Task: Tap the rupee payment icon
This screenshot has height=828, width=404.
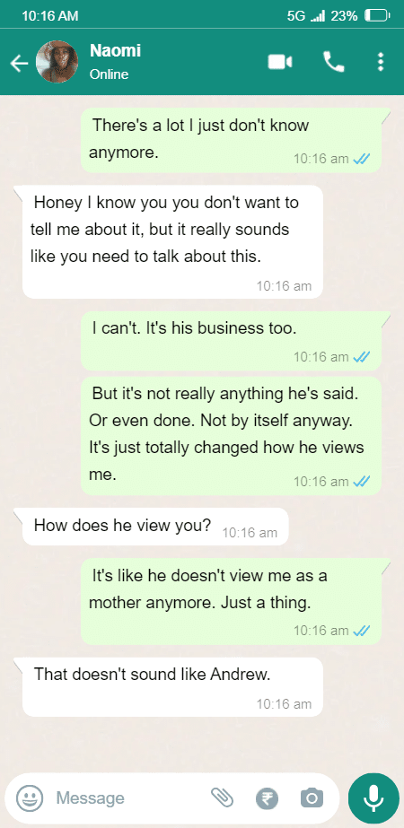Action: (x=267, y=797)
